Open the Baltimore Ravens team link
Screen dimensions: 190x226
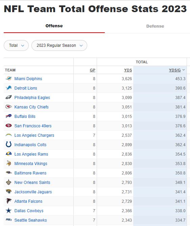click(x=30, y=173)
